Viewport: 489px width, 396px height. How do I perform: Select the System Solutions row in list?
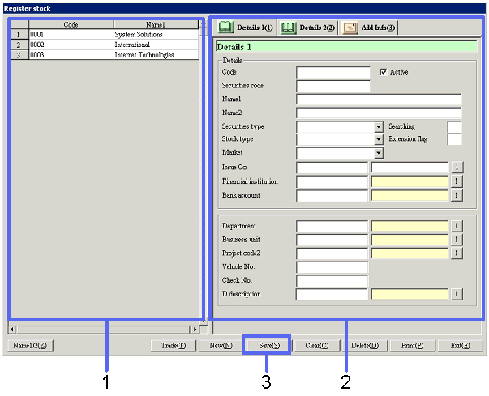tap(155, 35)
